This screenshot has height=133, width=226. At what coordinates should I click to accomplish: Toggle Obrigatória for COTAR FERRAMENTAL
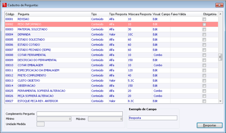coord(204,55)
